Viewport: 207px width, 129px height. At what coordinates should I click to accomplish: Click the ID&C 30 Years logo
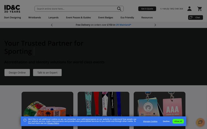[x=12, y=9]
